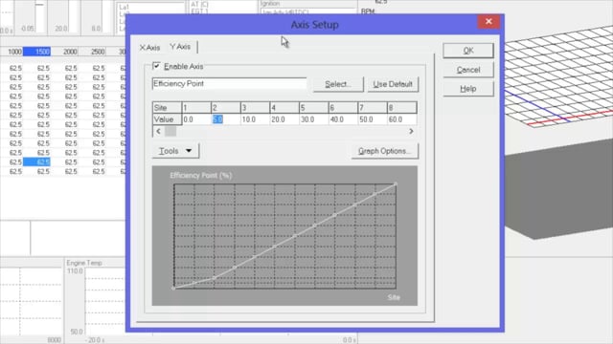Select site 7 value 50.0

(373, 119)
